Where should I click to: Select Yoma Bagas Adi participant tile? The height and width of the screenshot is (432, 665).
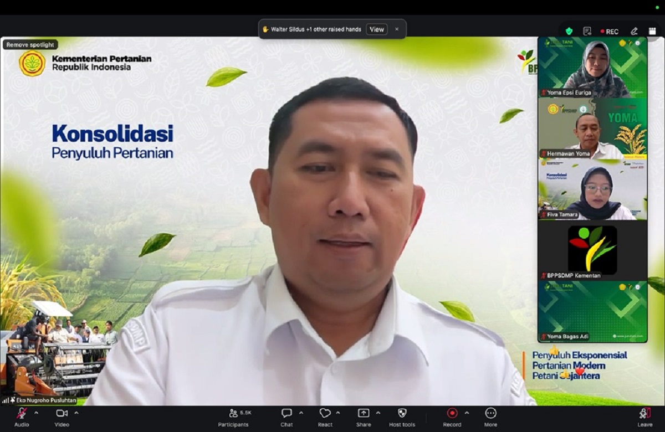592,312
